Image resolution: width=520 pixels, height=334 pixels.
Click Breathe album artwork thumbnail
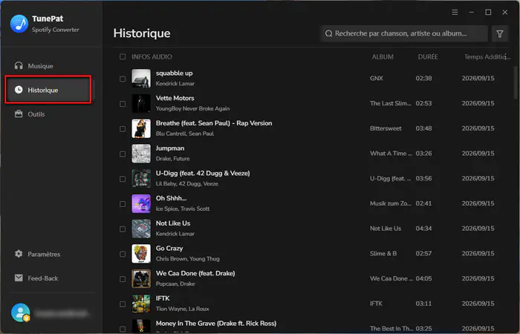(x=141, y=128)
